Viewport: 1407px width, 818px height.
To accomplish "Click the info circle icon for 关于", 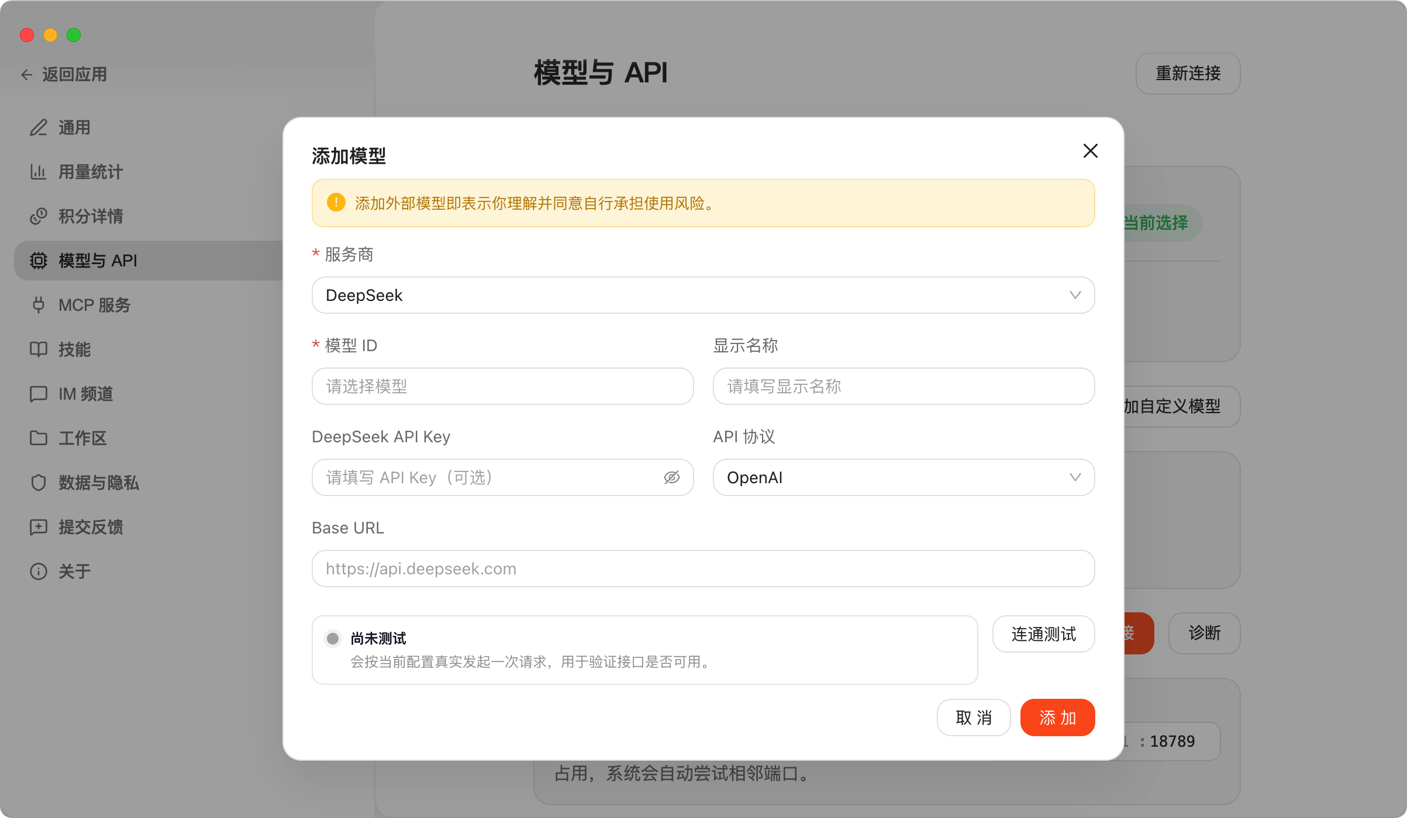I will click(39, 571).
